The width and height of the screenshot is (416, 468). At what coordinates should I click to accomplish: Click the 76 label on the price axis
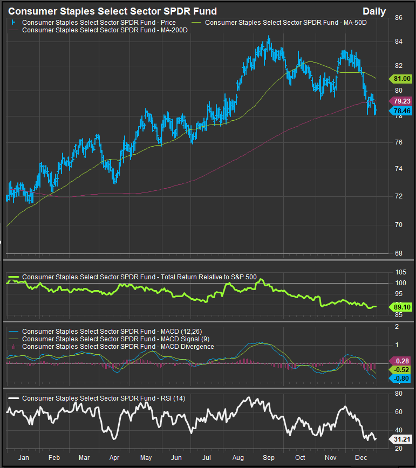click(399, 142)
